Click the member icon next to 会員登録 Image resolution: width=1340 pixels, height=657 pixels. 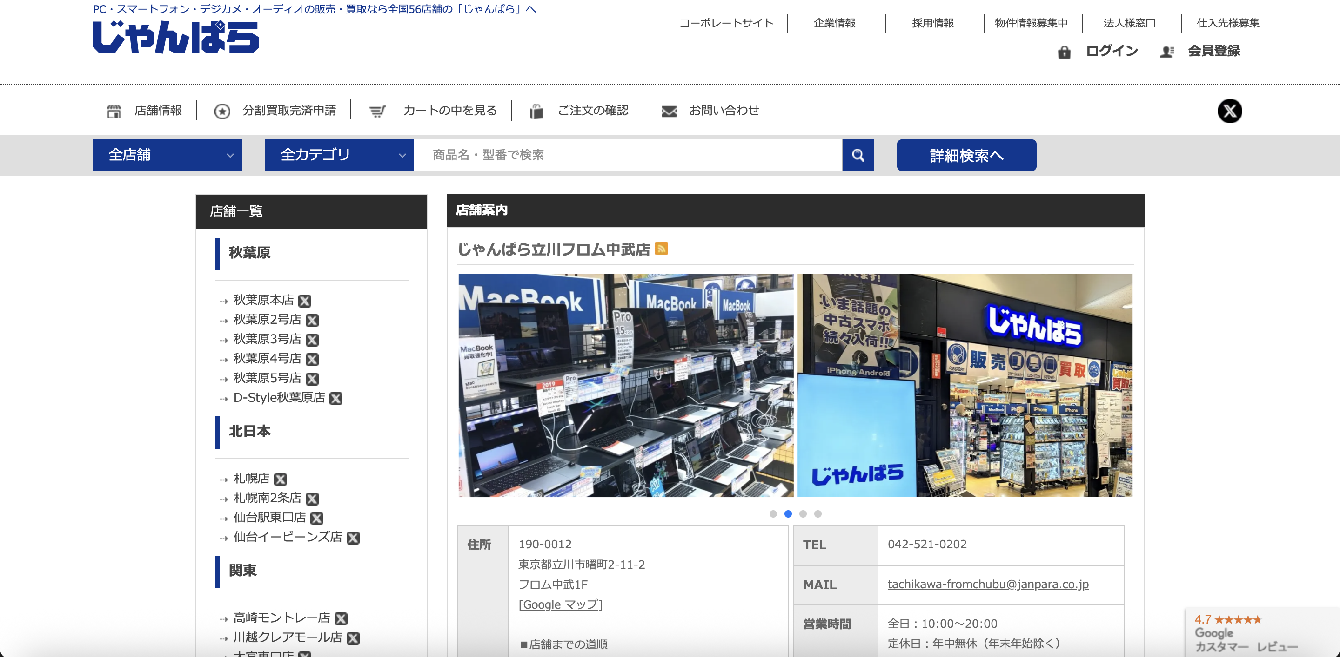[x=1167, y=52]
